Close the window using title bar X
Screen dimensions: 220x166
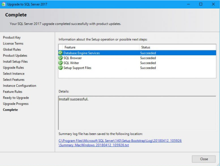(213, 4)
